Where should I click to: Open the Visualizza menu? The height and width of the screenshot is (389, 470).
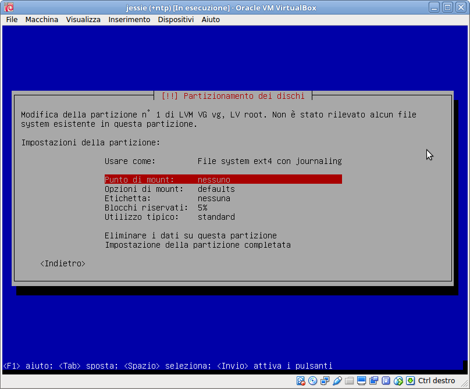tap(83, 20)
